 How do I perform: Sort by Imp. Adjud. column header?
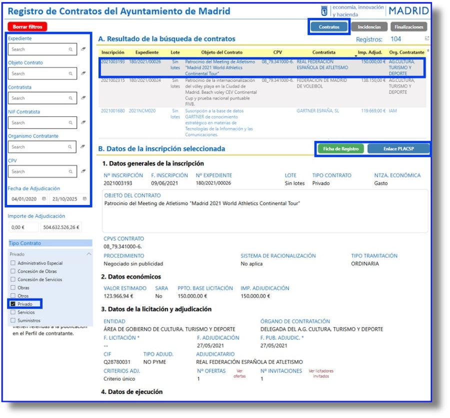tap(369, 52)
